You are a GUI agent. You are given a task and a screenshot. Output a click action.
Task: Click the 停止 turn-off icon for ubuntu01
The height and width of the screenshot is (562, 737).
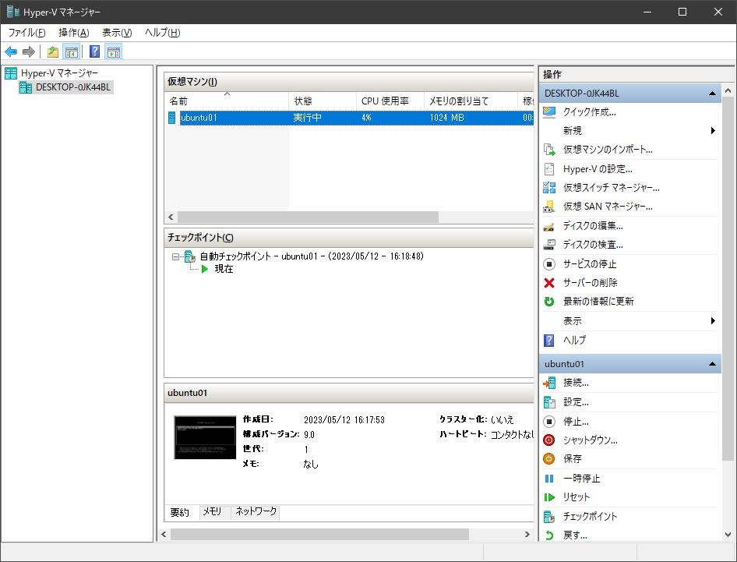click(549, 422)
